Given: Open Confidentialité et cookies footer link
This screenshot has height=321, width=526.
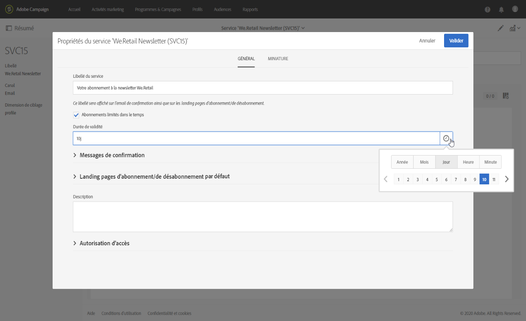Looking at the screenshot, I should [169, 313].
